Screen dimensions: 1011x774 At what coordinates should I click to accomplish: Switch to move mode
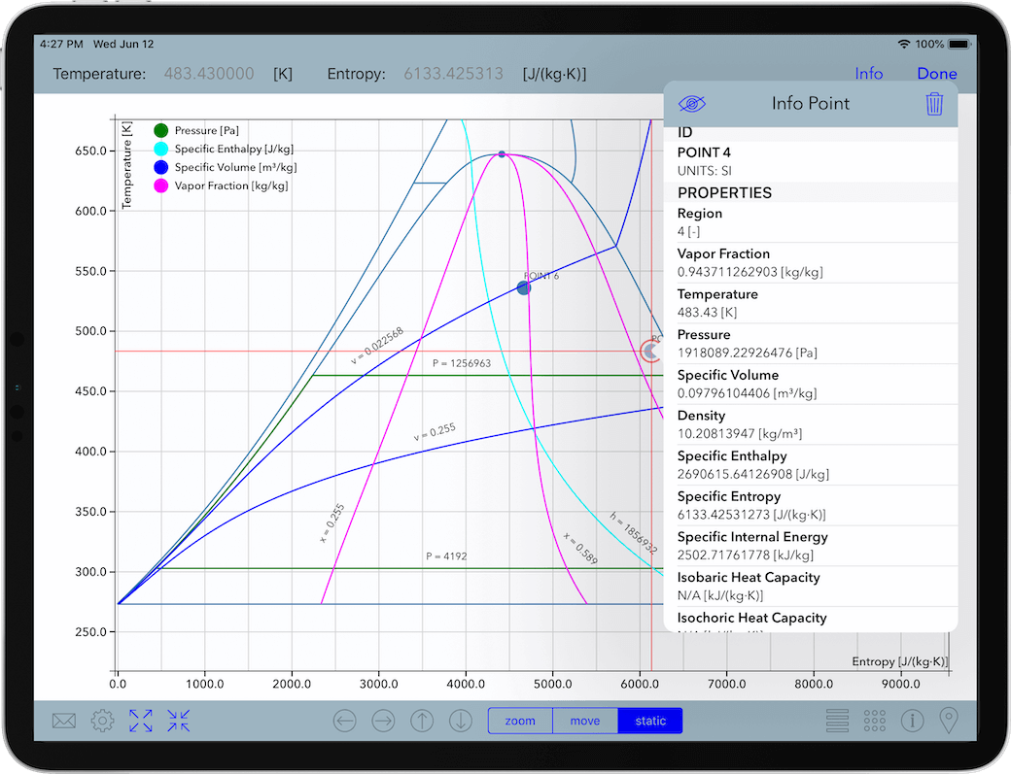click(x=585, y=721)
